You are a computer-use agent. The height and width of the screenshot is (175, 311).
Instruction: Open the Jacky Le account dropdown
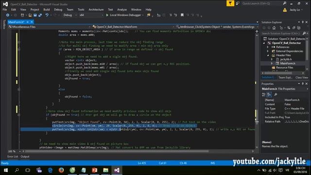(296, 10)
